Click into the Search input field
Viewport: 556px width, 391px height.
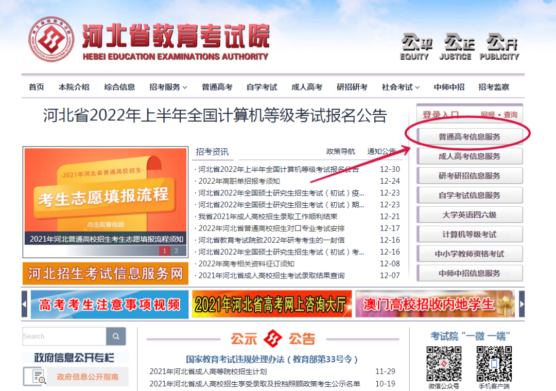[x=64, y=336]
